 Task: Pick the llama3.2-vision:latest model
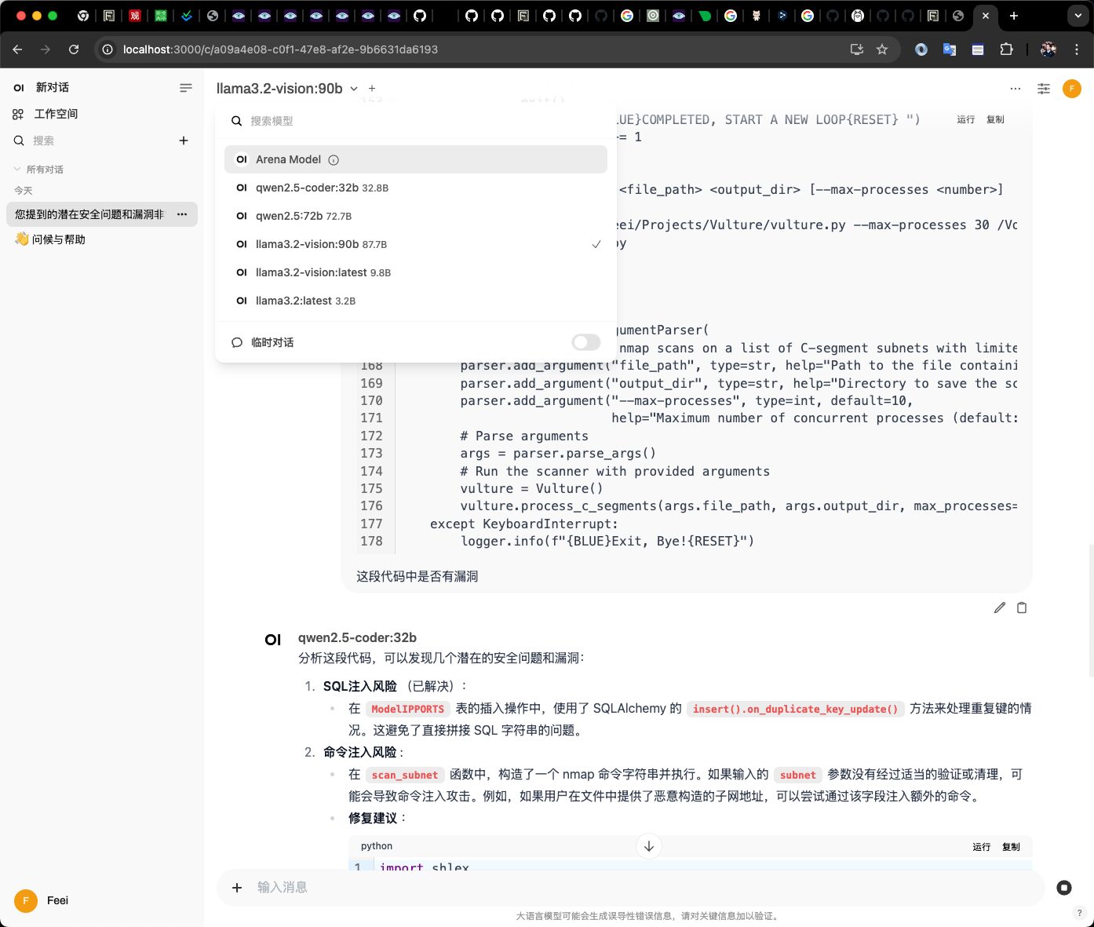click(x=416, y=272)
